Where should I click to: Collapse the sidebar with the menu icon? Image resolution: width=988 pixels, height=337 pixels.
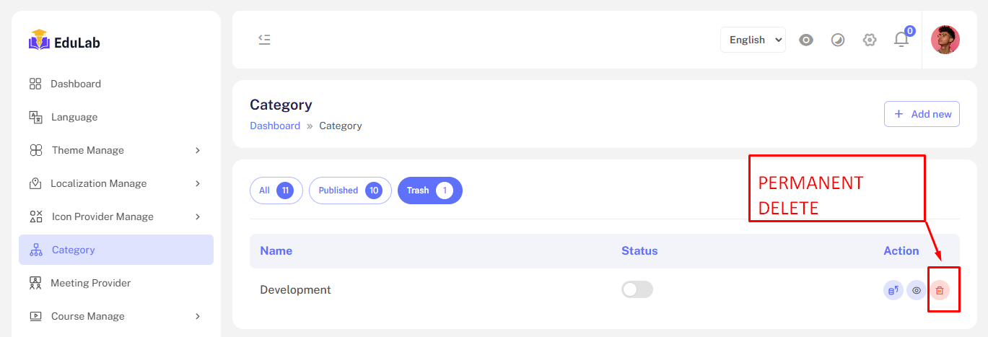[x=264, y=40]
